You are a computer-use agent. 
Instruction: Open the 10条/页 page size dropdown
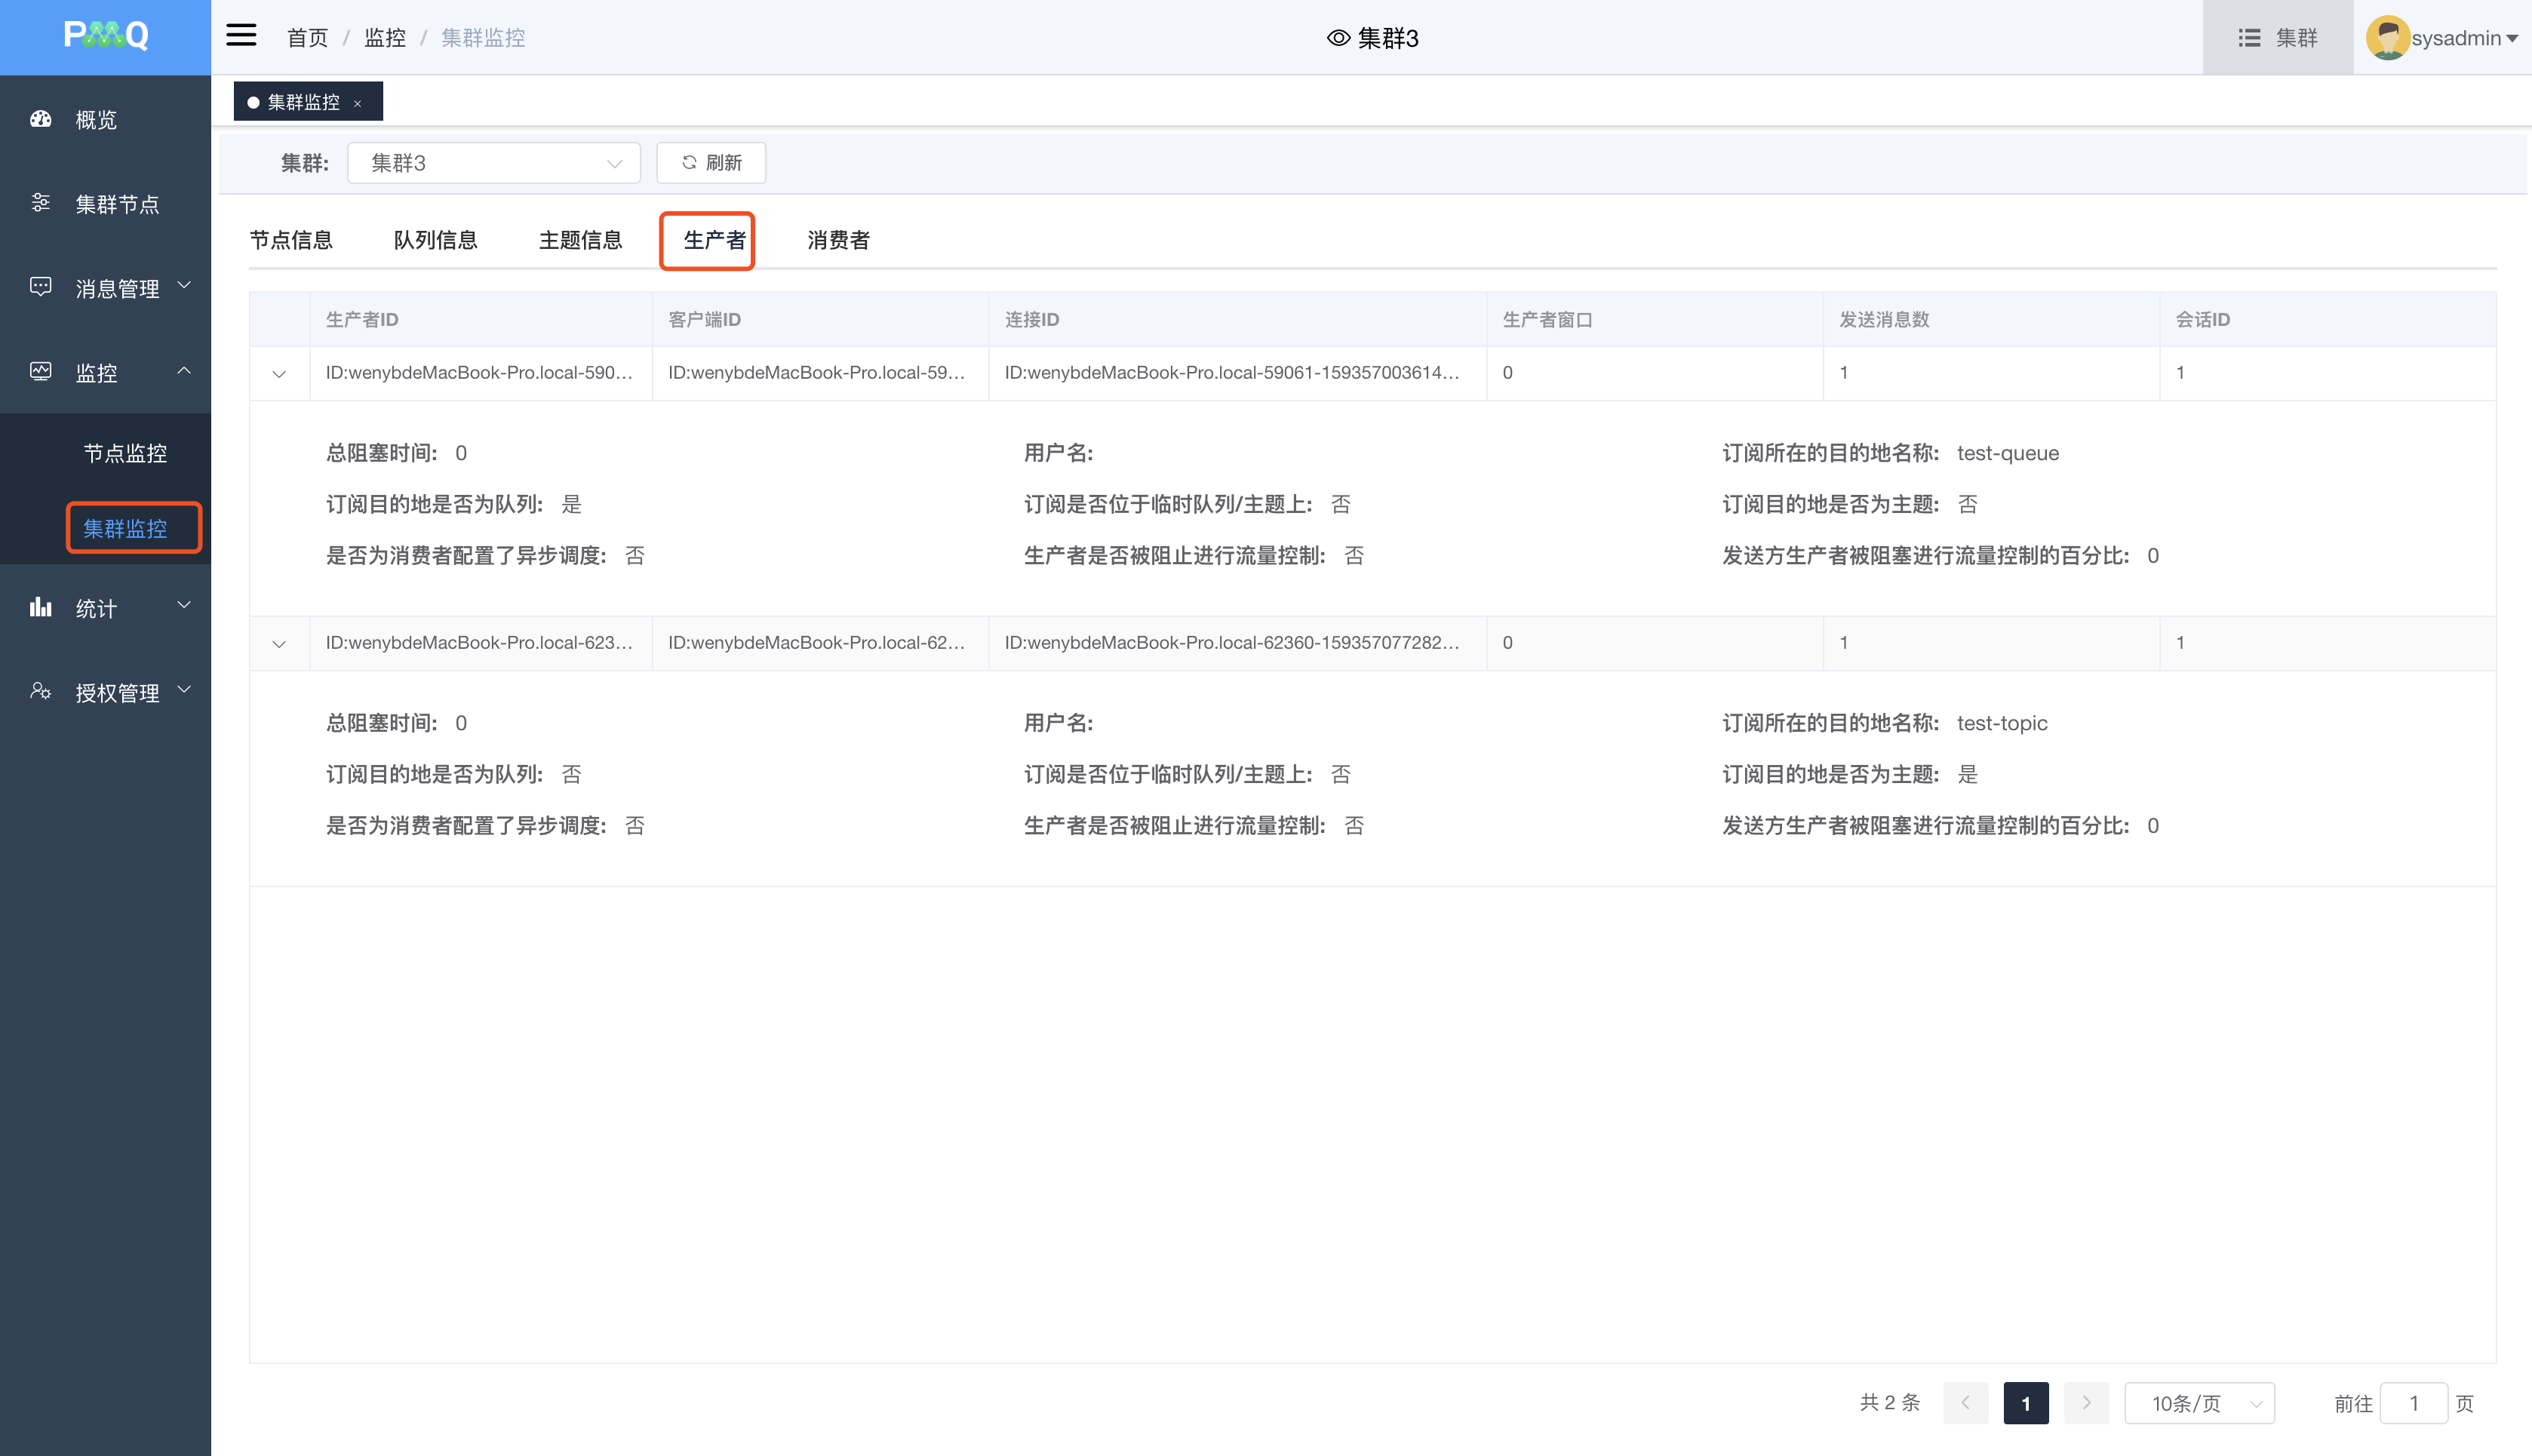click(x=2199, y=1403)
